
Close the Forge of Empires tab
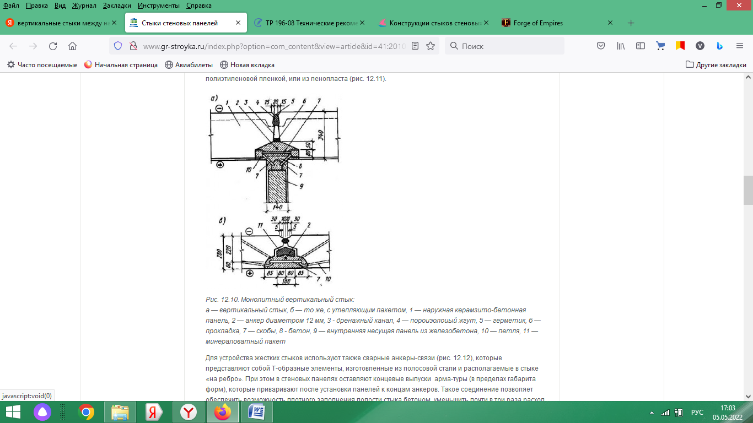point(610,23)
